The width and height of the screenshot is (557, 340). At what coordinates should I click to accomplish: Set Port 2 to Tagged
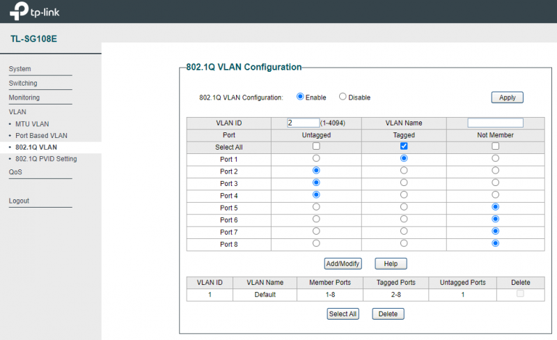click(404, 171)
